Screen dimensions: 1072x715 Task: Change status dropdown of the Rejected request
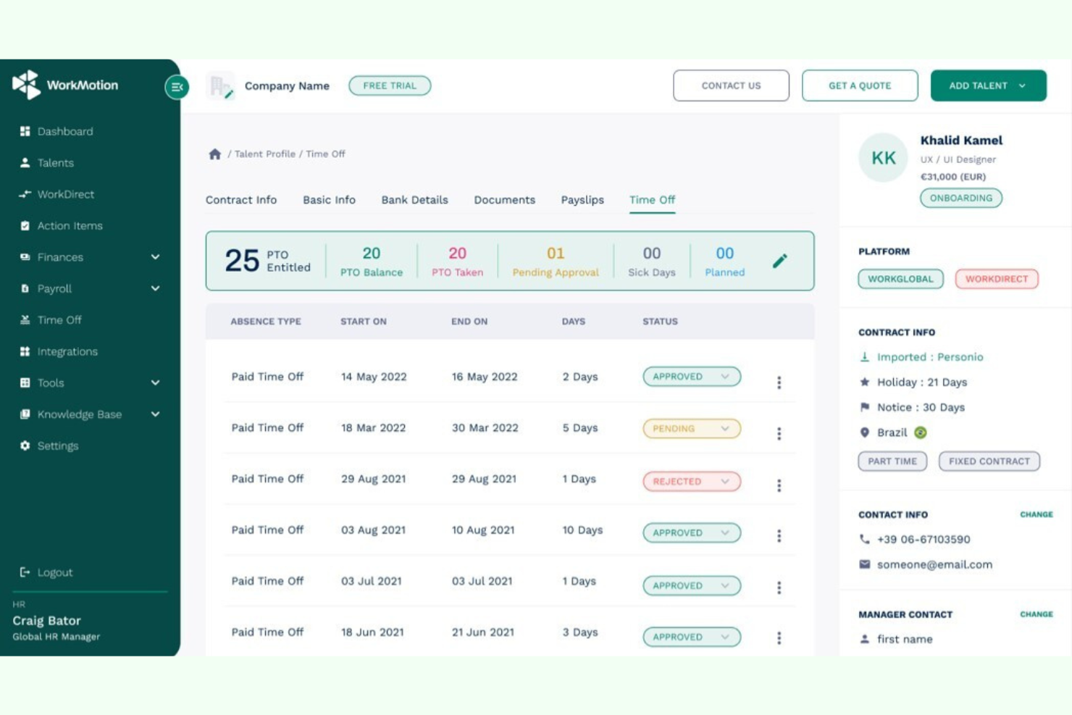click(x=692, y=481)
